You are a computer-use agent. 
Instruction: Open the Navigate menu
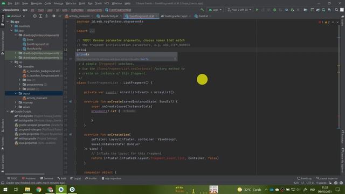(x=36, y=3)
